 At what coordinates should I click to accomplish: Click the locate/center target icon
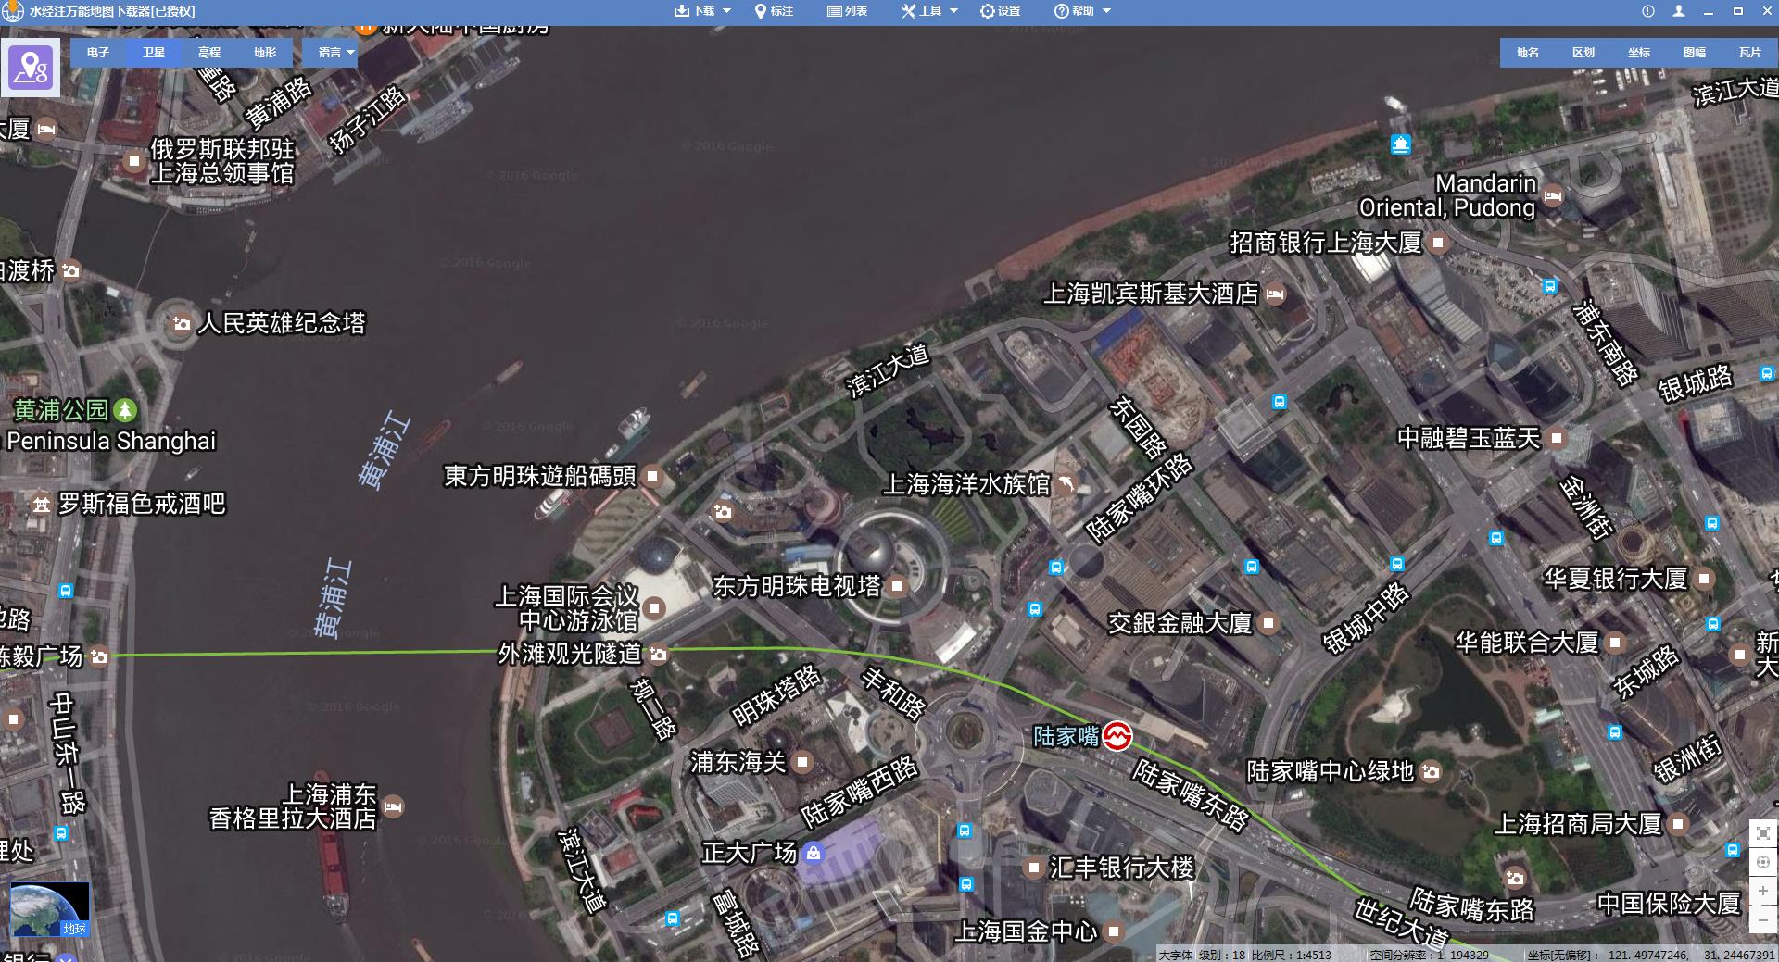(x=1763, y=862)
